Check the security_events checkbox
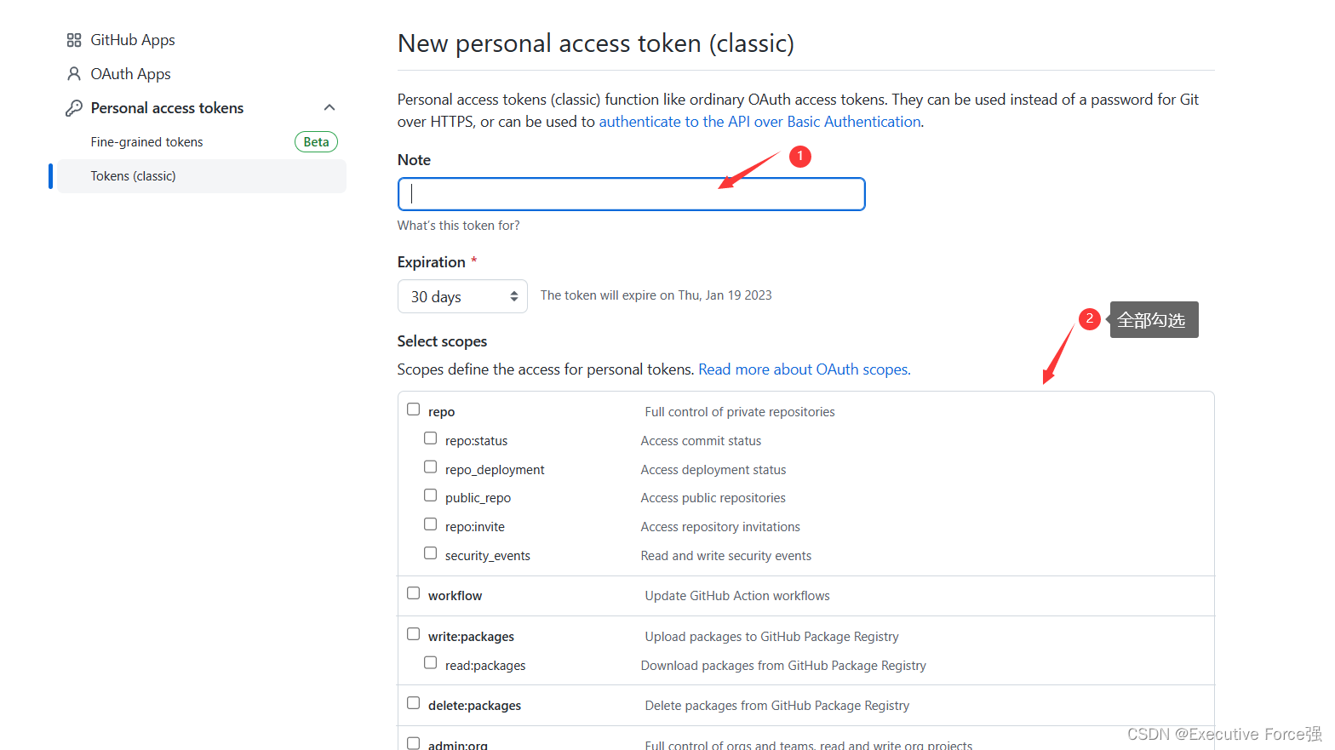This screenshot has width=1335, height=750. click(x=431, y=553)
